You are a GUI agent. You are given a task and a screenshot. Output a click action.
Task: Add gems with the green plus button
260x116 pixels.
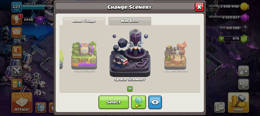(x=221, y=39)
